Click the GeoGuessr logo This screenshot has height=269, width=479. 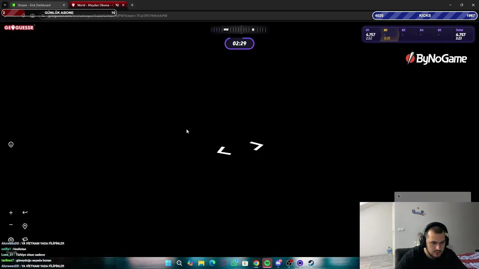(19, 27)
